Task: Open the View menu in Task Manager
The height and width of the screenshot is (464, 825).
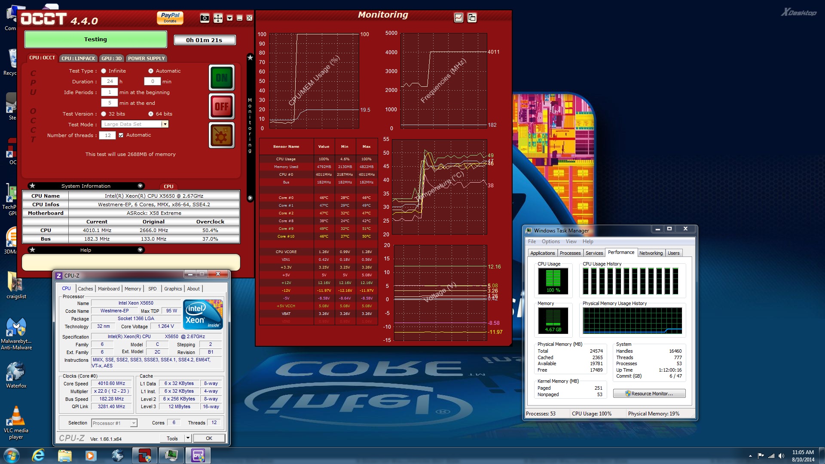Action: [x=571, y=241]
